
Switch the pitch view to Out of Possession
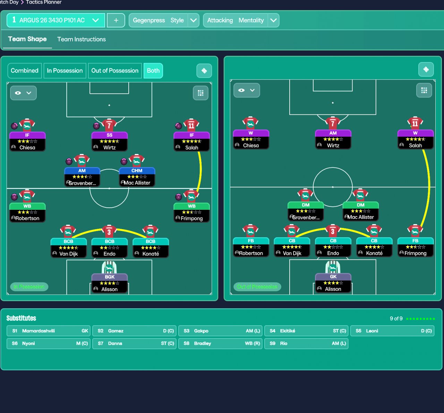tap(115, 71)
